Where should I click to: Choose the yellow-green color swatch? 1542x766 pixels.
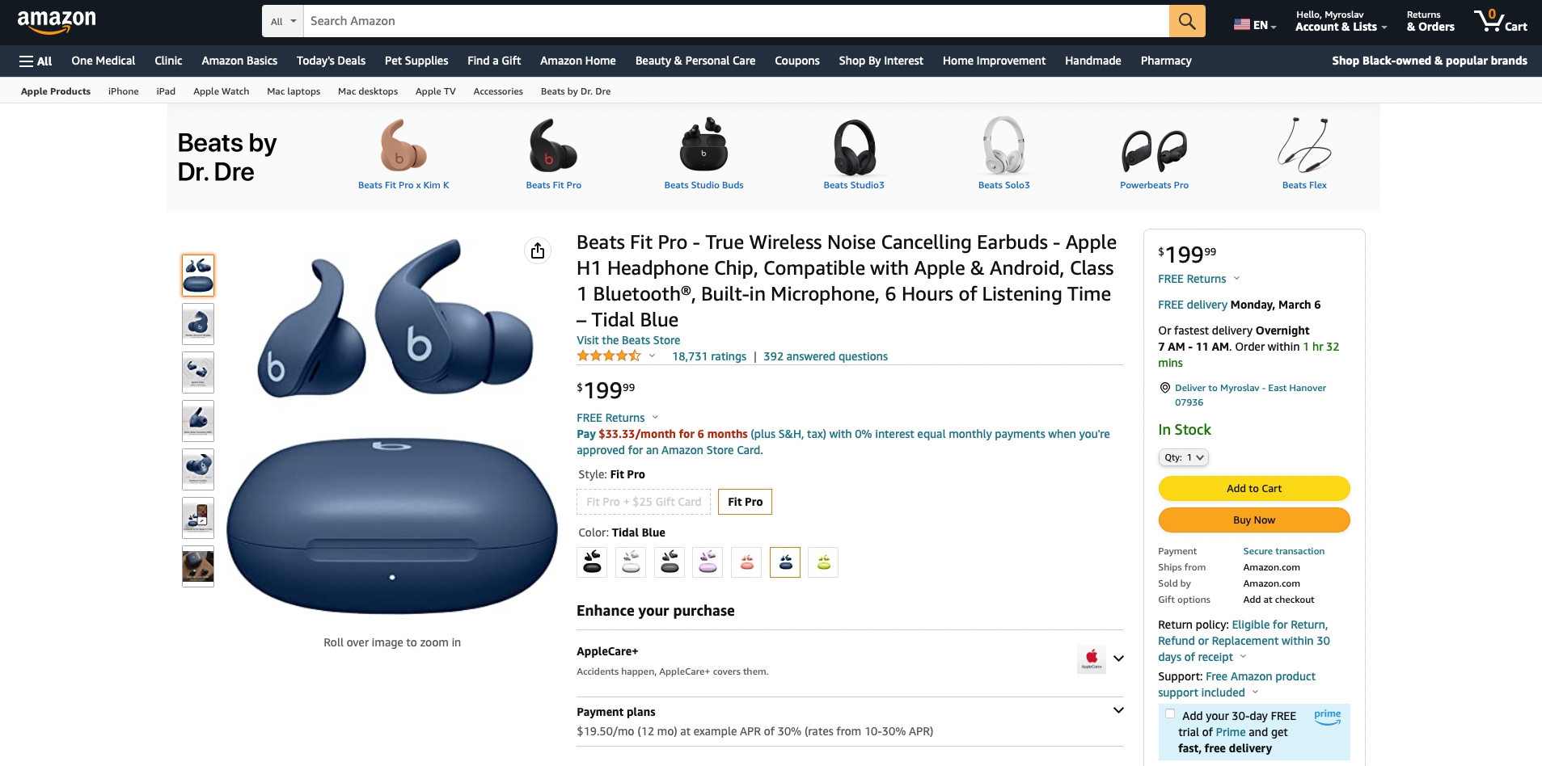pos(823,562)
